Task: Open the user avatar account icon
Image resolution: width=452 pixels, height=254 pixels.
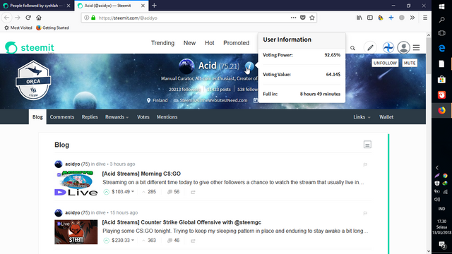Action: coord(403,47)
